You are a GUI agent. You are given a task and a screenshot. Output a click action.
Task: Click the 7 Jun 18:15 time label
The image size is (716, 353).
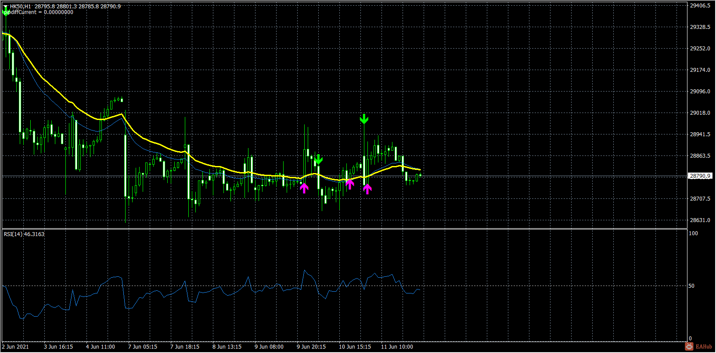point(185,347)
